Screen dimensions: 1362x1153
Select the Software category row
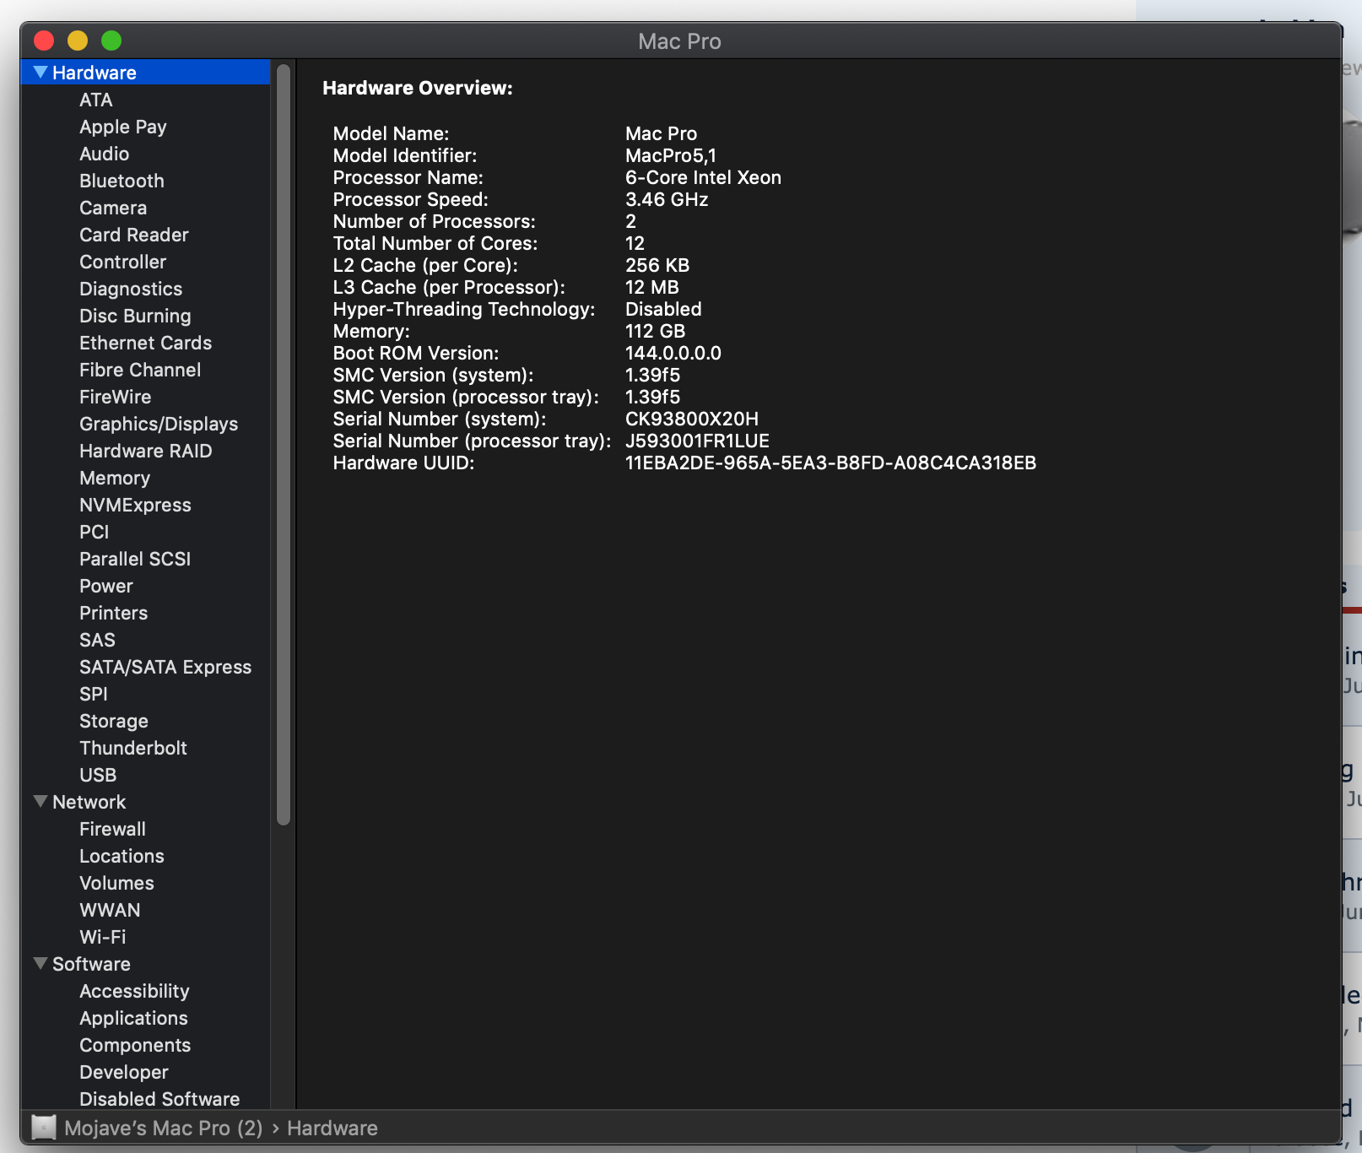pyautogui.click(x=145, y=964)
